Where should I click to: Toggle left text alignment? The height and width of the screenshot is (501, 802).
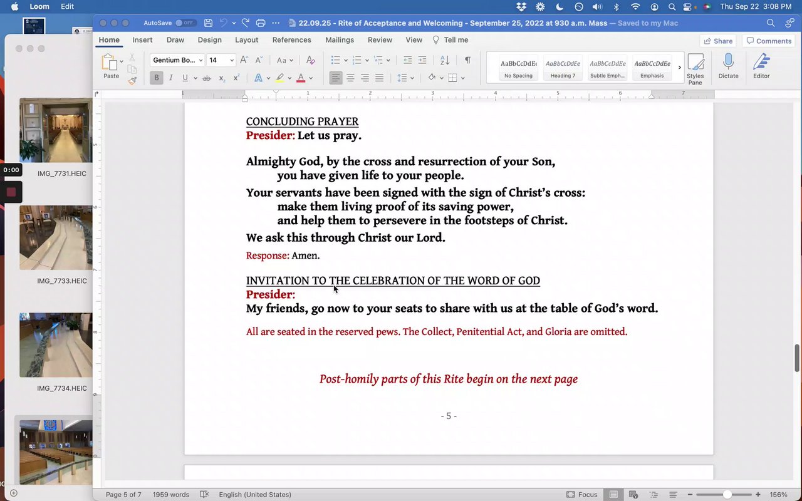pyautogui.click(x=336, y=78)
